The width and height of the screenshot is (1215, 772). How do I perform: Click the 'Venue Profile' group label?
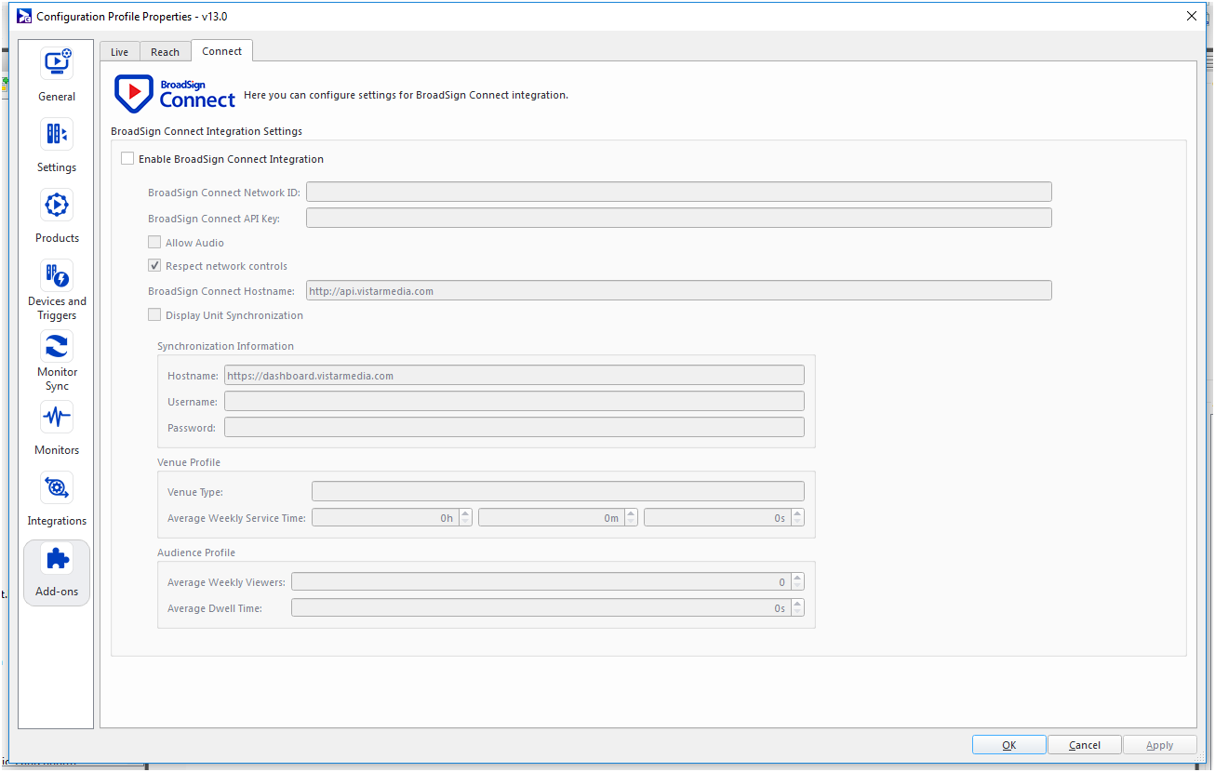coord(189,462)
